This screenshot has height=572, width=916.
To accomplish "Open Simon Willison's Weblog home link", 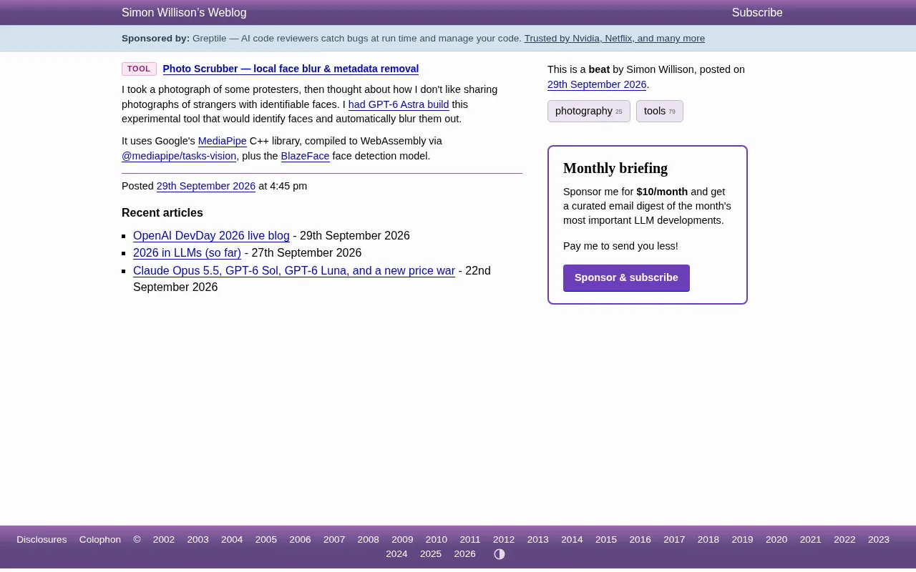I will [x=184, y=13].
